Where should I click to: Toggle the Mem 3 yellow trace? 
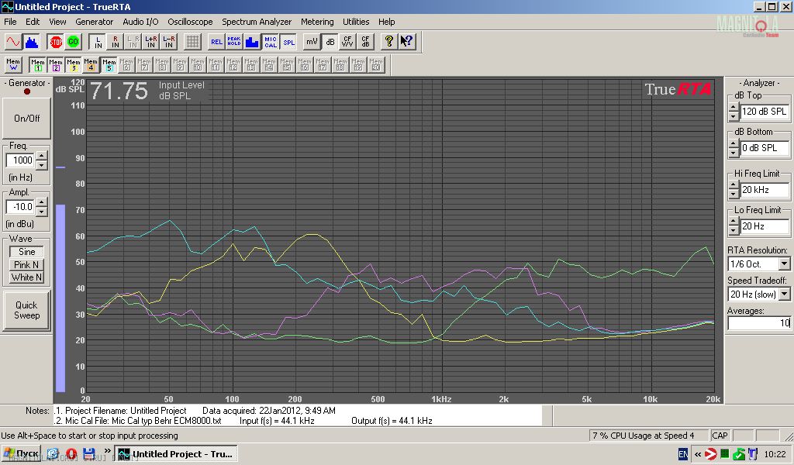74,64
